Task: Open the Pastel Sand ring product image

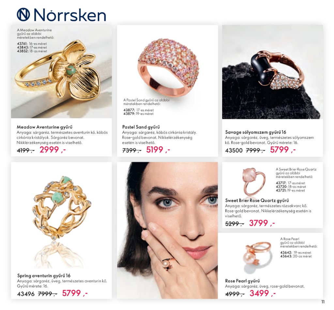Action: click(x=168, y=68)
